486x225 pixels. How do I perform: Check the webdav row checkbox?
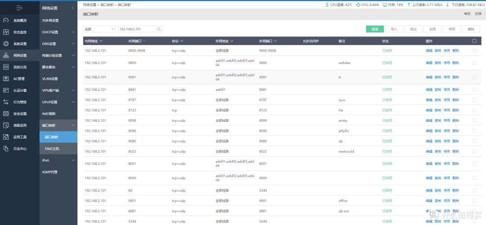pos(474,63)
